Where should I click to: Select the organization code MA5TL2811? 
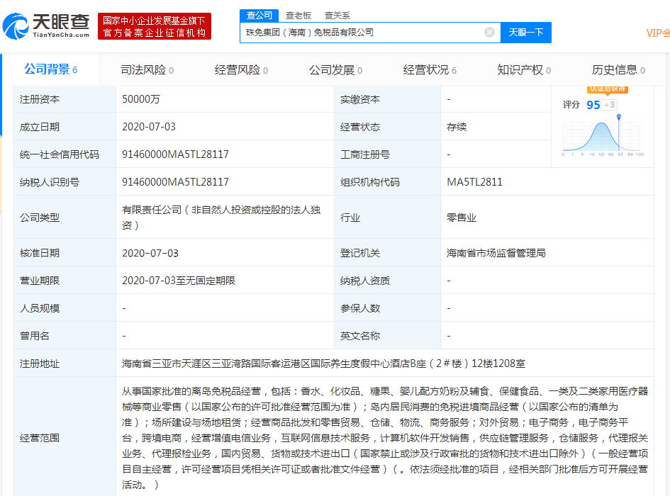pos(475,182)
